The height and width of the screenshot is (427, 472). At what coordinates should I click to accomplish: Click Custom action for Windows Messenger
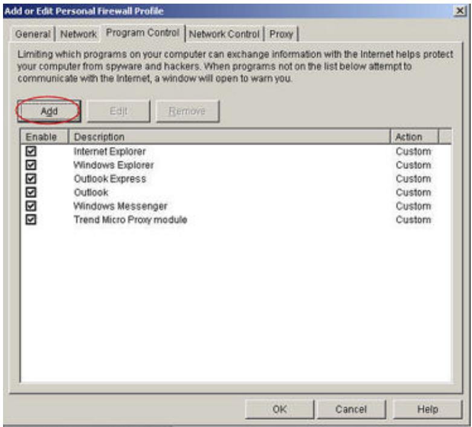(413, 206)
